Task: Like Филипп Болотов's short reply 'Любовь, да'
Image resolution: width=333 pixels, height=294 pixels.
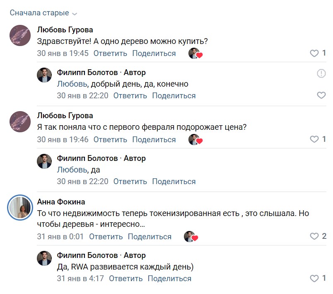Action: click(x=321, y=181)
